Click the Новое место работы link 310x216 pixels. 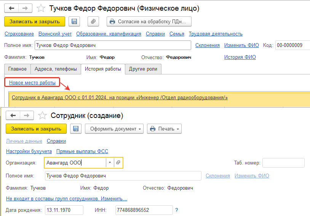tap(32, 83)
